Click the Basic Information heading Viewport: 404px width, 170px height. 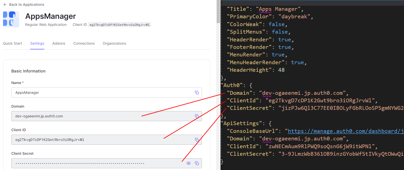point(28,71)
